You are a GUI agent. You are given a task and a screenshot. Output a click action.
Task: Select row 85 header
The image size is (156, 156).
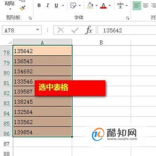(x=6, y=122)
